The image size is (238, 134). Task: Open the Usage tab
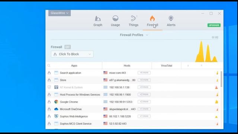pos(115,21)
